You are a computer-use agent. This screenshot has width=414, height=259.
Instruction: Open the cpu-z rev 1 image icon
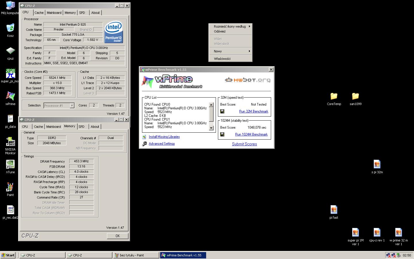pos(377,233)
